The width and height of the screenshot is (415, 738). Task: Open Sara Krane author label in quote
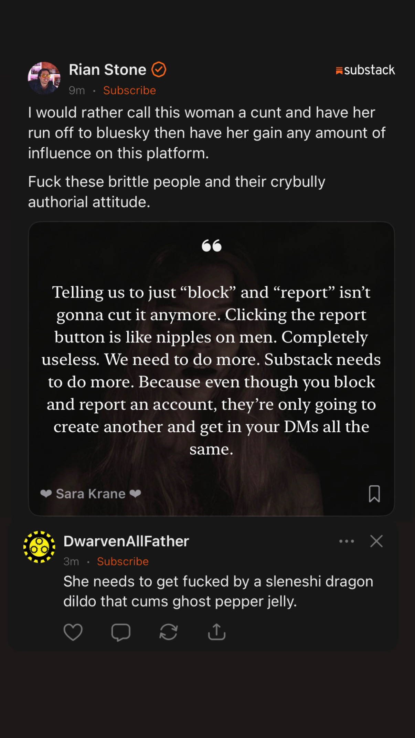pos(91,494)
